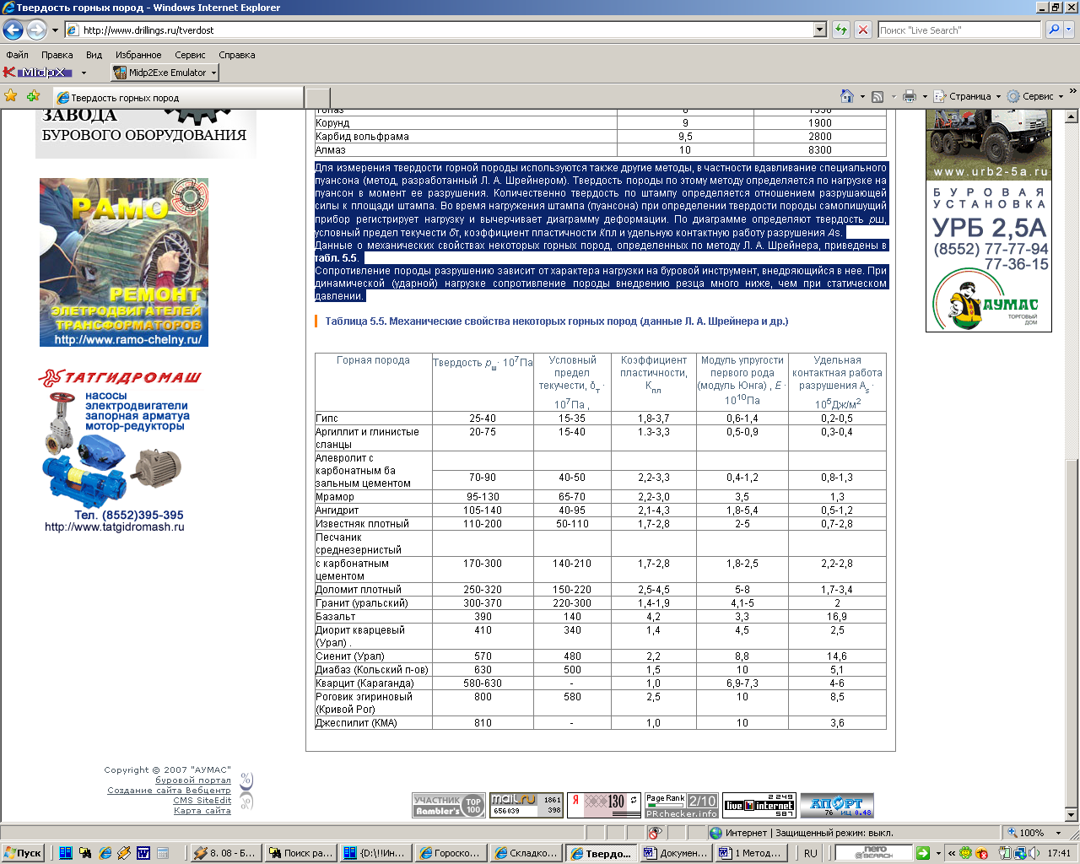Screen dimensions: 1080x864
Task: Open a new blank tab
Action: 317,98
